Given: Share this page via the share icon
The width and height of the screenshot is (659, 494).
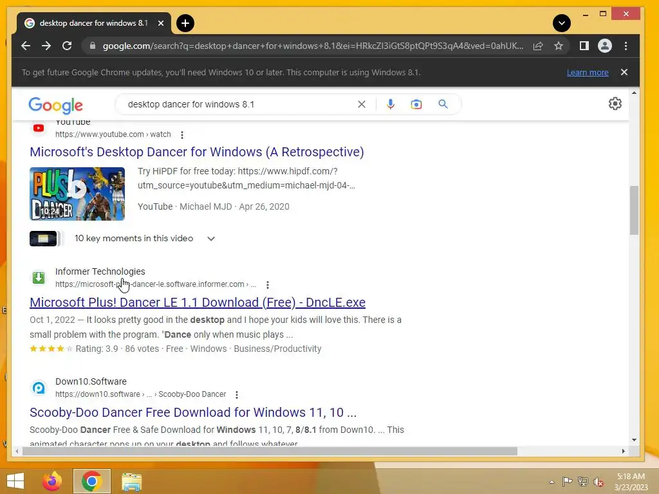Looking at the screenshot, I should point(538,46).
